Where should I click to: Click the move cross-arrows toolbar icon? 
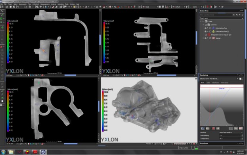(41, 7)
